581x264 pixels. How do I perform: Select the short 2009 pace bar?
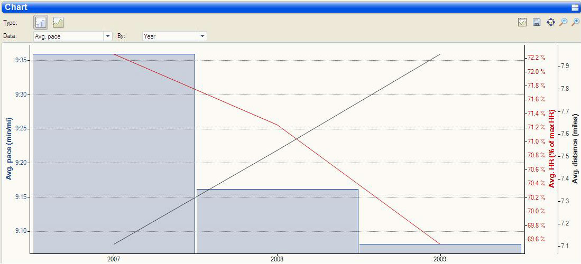point(440,248)
